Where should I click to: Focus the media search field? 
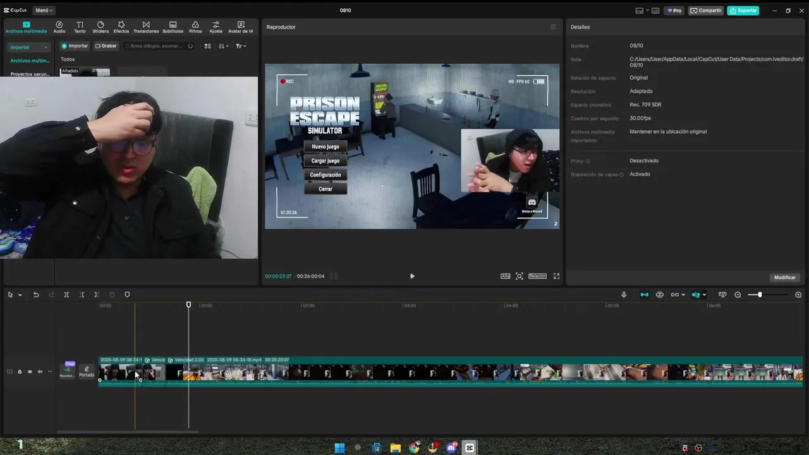[159, 46]
